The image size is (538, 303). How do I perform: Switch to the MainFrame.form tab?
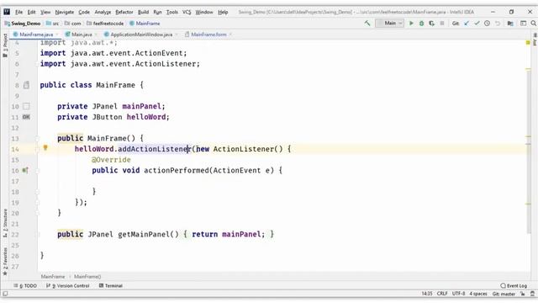point(208,35)
